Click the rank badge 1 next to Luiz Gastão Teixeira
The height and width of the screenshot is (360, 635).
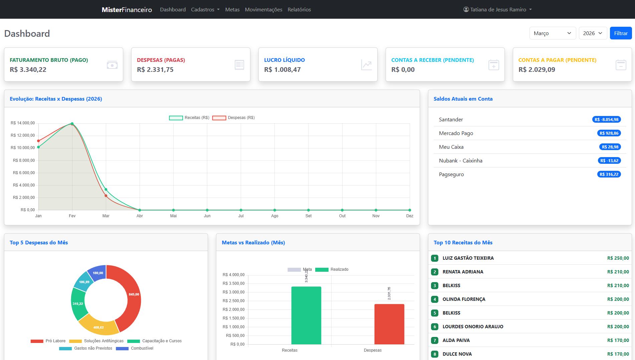point(435,258)
